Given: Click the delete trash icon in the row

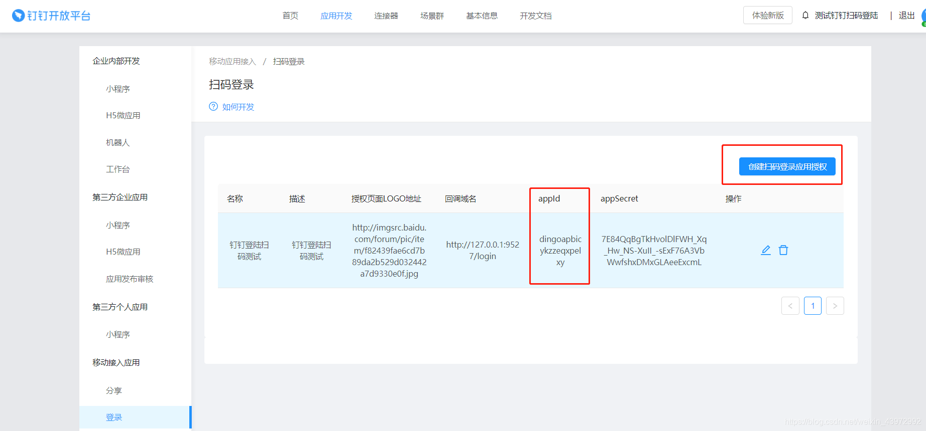Looking at the screenshot, I should tap(783, 250).
